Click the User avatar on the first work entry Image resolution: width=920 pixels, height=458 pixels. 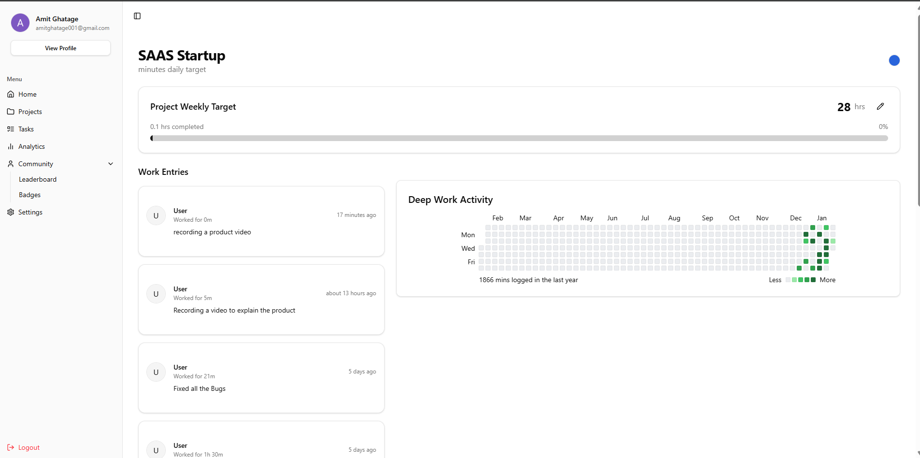[x=156, y=215]
